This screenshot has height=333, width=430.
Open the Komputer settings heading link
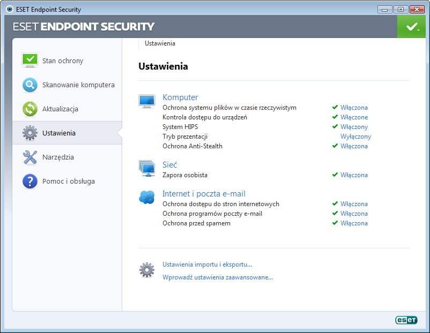tap(180, 97)
